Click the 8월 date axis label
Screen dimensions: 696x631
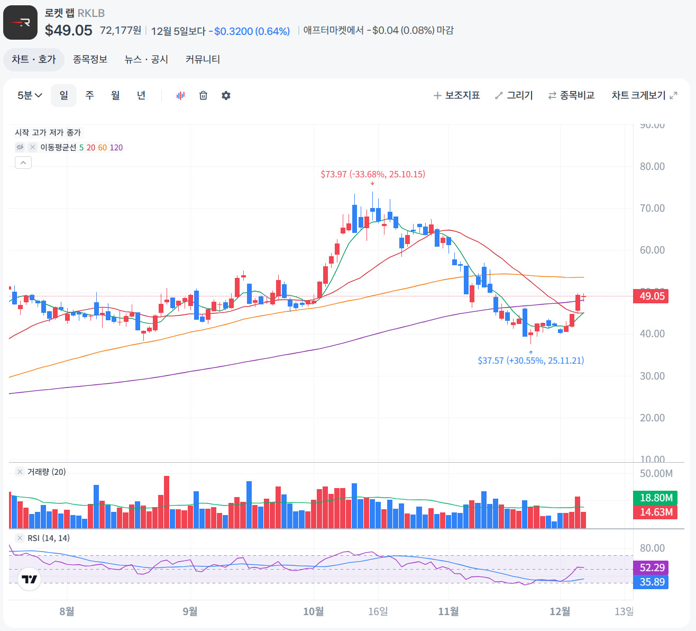click(67, 611)
